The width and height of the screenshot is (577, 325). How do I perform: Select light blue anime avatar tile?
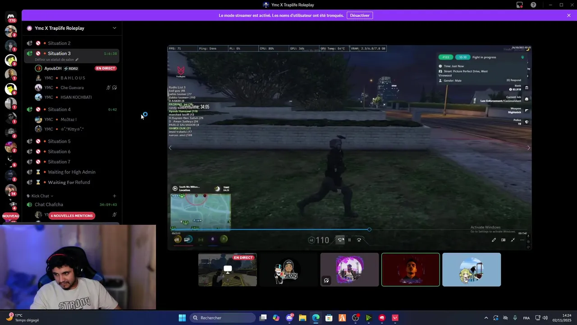point(472,269)
